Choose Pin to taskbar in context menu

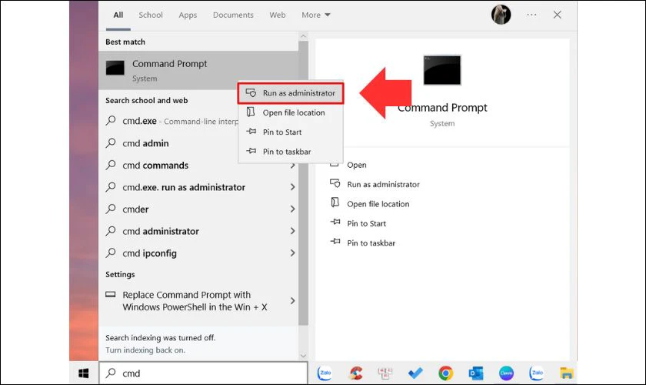pyautogui.click(x=291, y=152)
